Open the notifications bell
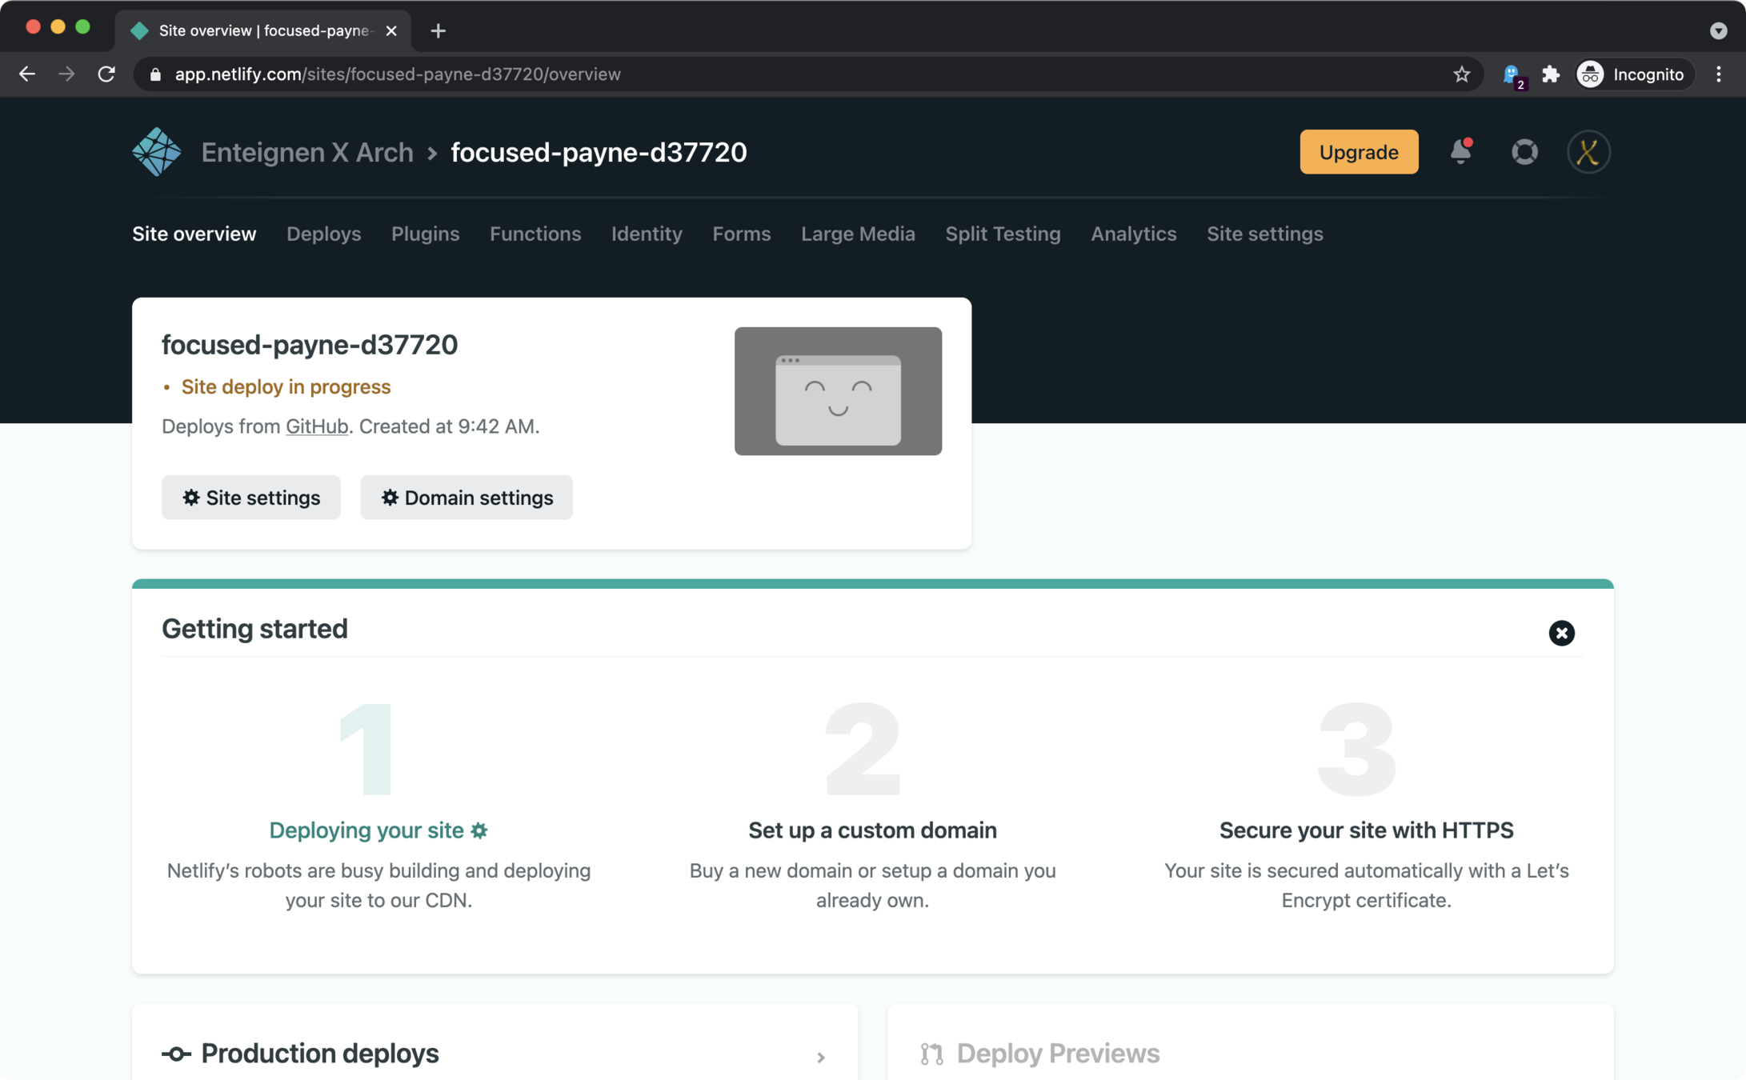Screen dimensions: 1746x1080 pos(1460,151)
